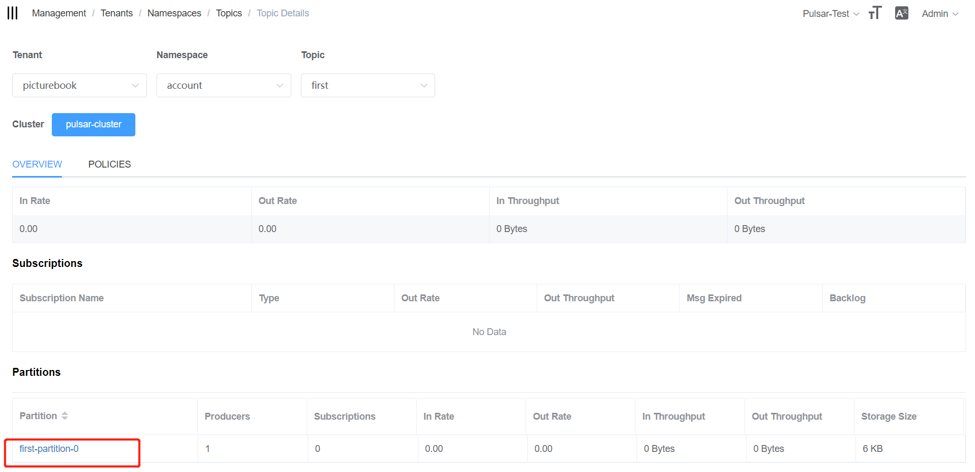Screen dimensions: 975x472
Task: Click the No Data placeholder text
Action: (x=490, y=332)
